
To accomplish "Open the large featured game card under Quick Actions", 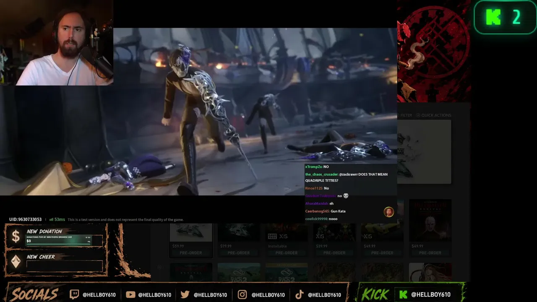I will point(424,152).
